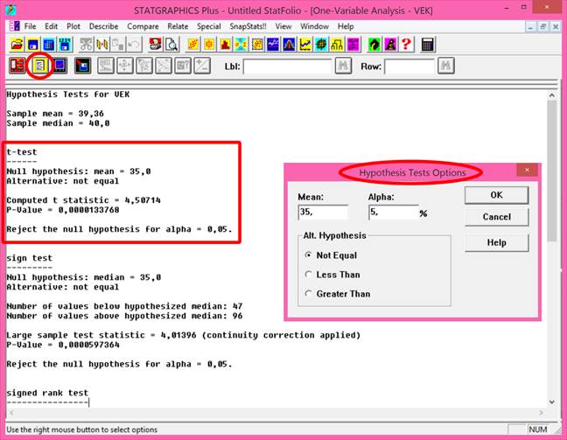Open the Window menu
Screen dimensions: 567x440
pyautogui.click(x=314, y=26)
